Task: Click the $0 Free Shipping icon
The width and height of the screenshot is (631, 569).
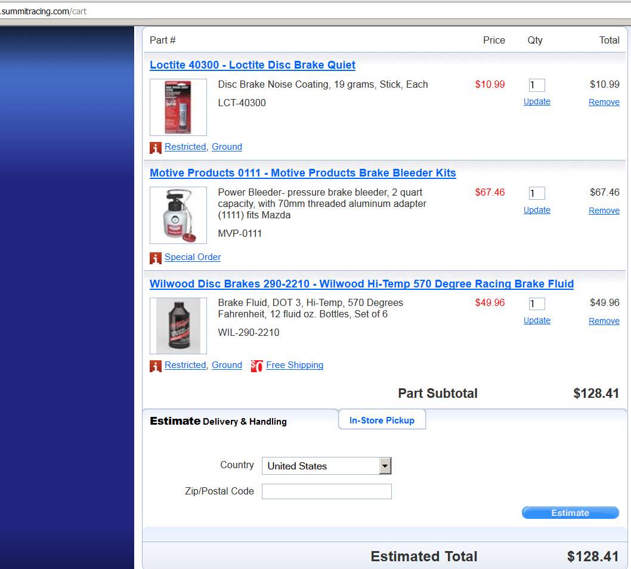Action: click(x=256, y=366)
